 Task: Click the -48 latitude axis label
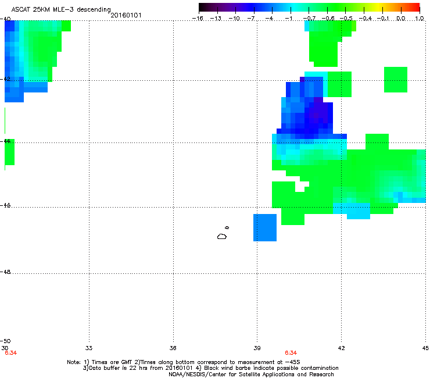pos(5,272)
